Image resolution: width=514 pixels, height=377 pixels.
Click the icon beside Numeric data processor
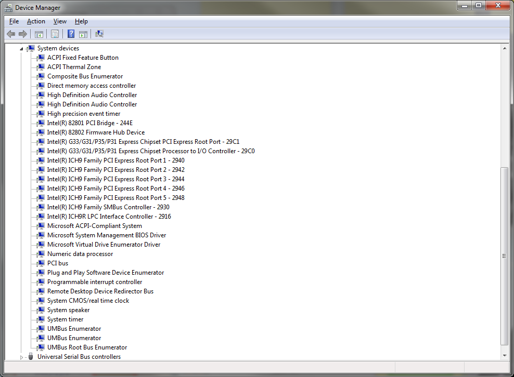[x=41, y=253]
